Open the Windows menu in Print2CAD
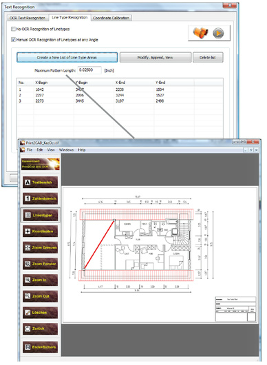267x365 pixels. [66, 149]
